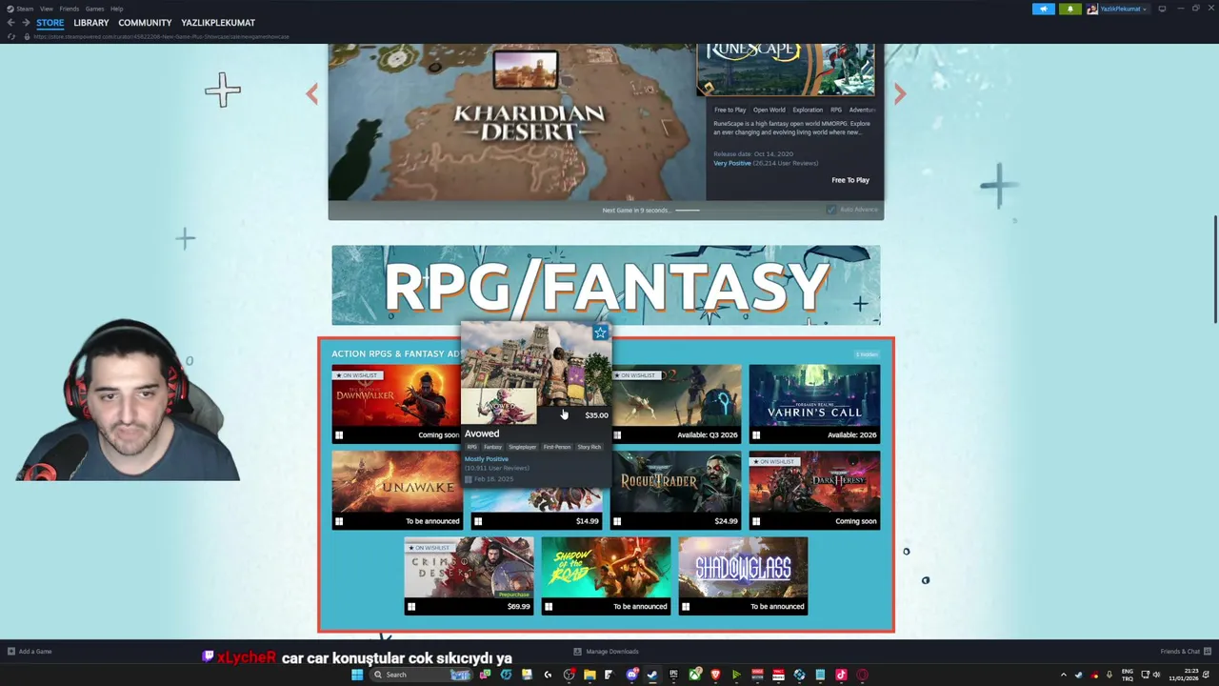1219x686 pixels.
Task: Open Epic Games Launcher from taskbar
Action: pyautogui.click(x=673, y=675)
